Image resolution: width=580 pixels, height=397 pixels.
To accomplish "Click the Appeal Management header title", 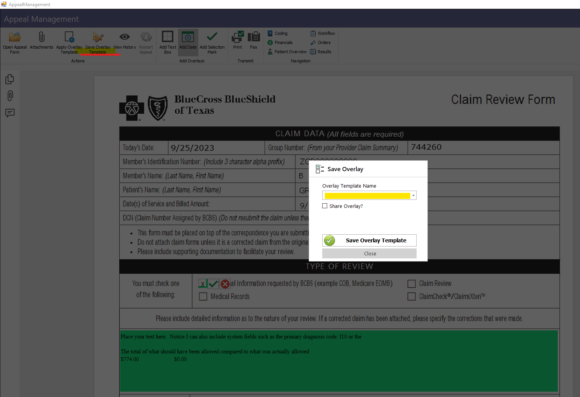I will (x=41, y=19).
